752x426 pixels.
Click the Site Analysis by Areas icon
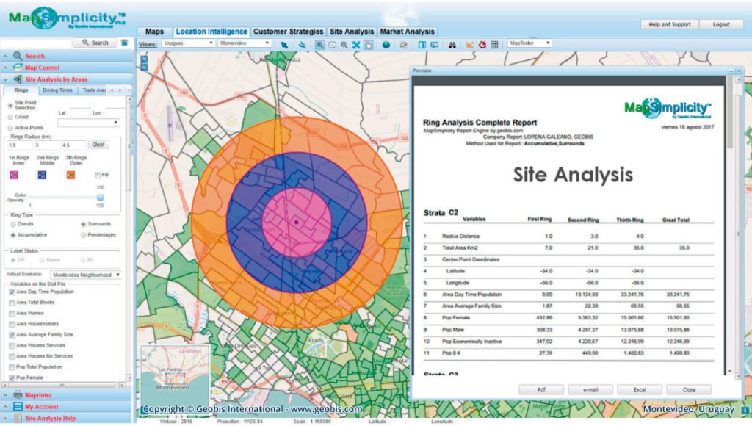[x=18, y=79]
